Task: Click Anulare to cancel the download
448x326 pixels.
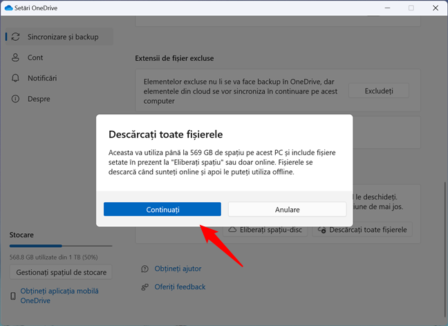Action: (287, 209)
